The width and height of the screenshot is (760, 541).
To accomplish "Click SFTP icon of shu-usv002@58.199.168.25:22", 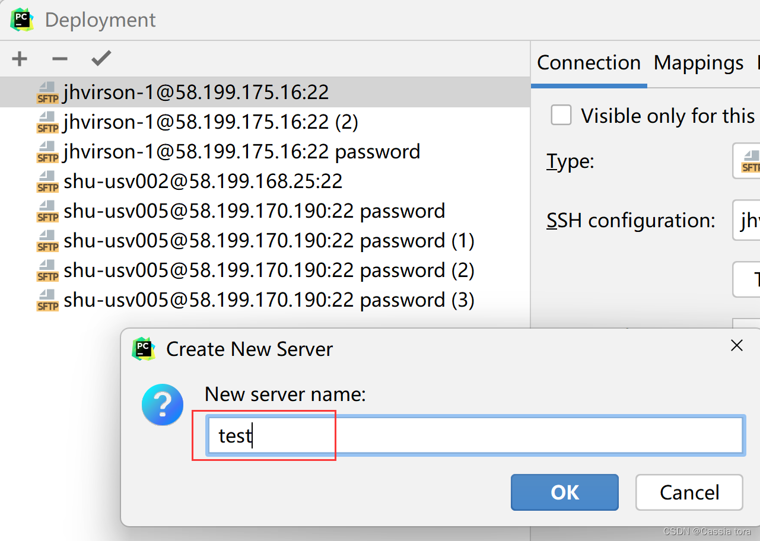I will [47, 182].
